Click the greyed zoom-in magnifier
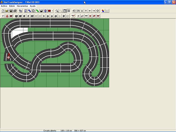Image resolution: width=176 pixels, height=132 pixels. click(61, 11)
